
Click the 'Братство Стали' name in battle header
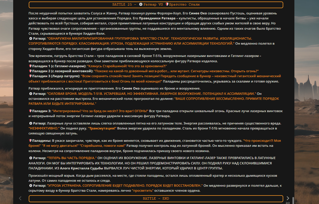184,4
